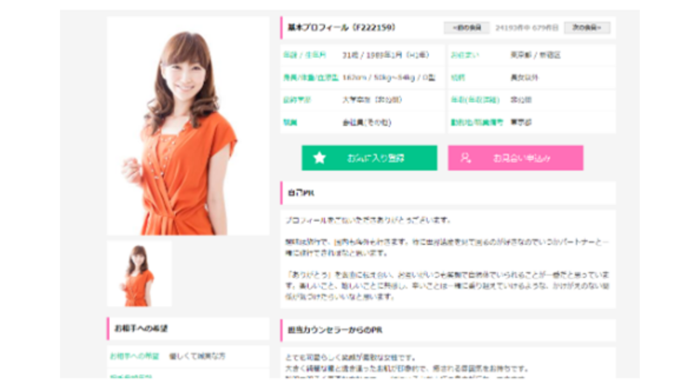Click the 162cm height and weight value
Viewport: 693px width, 390px height.
pos(389,77)
